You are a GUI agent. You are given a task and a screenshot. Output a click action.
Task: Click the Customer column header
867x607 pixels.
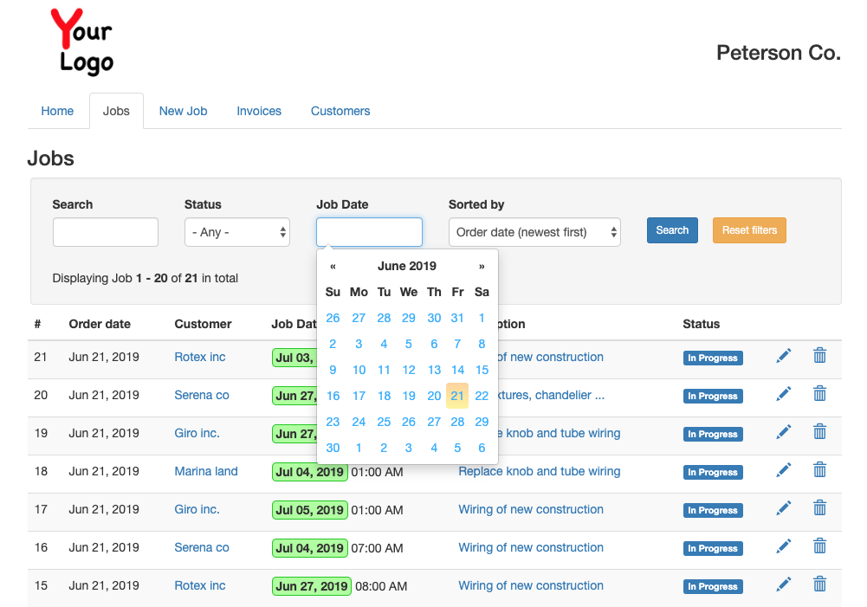point(203,324)
